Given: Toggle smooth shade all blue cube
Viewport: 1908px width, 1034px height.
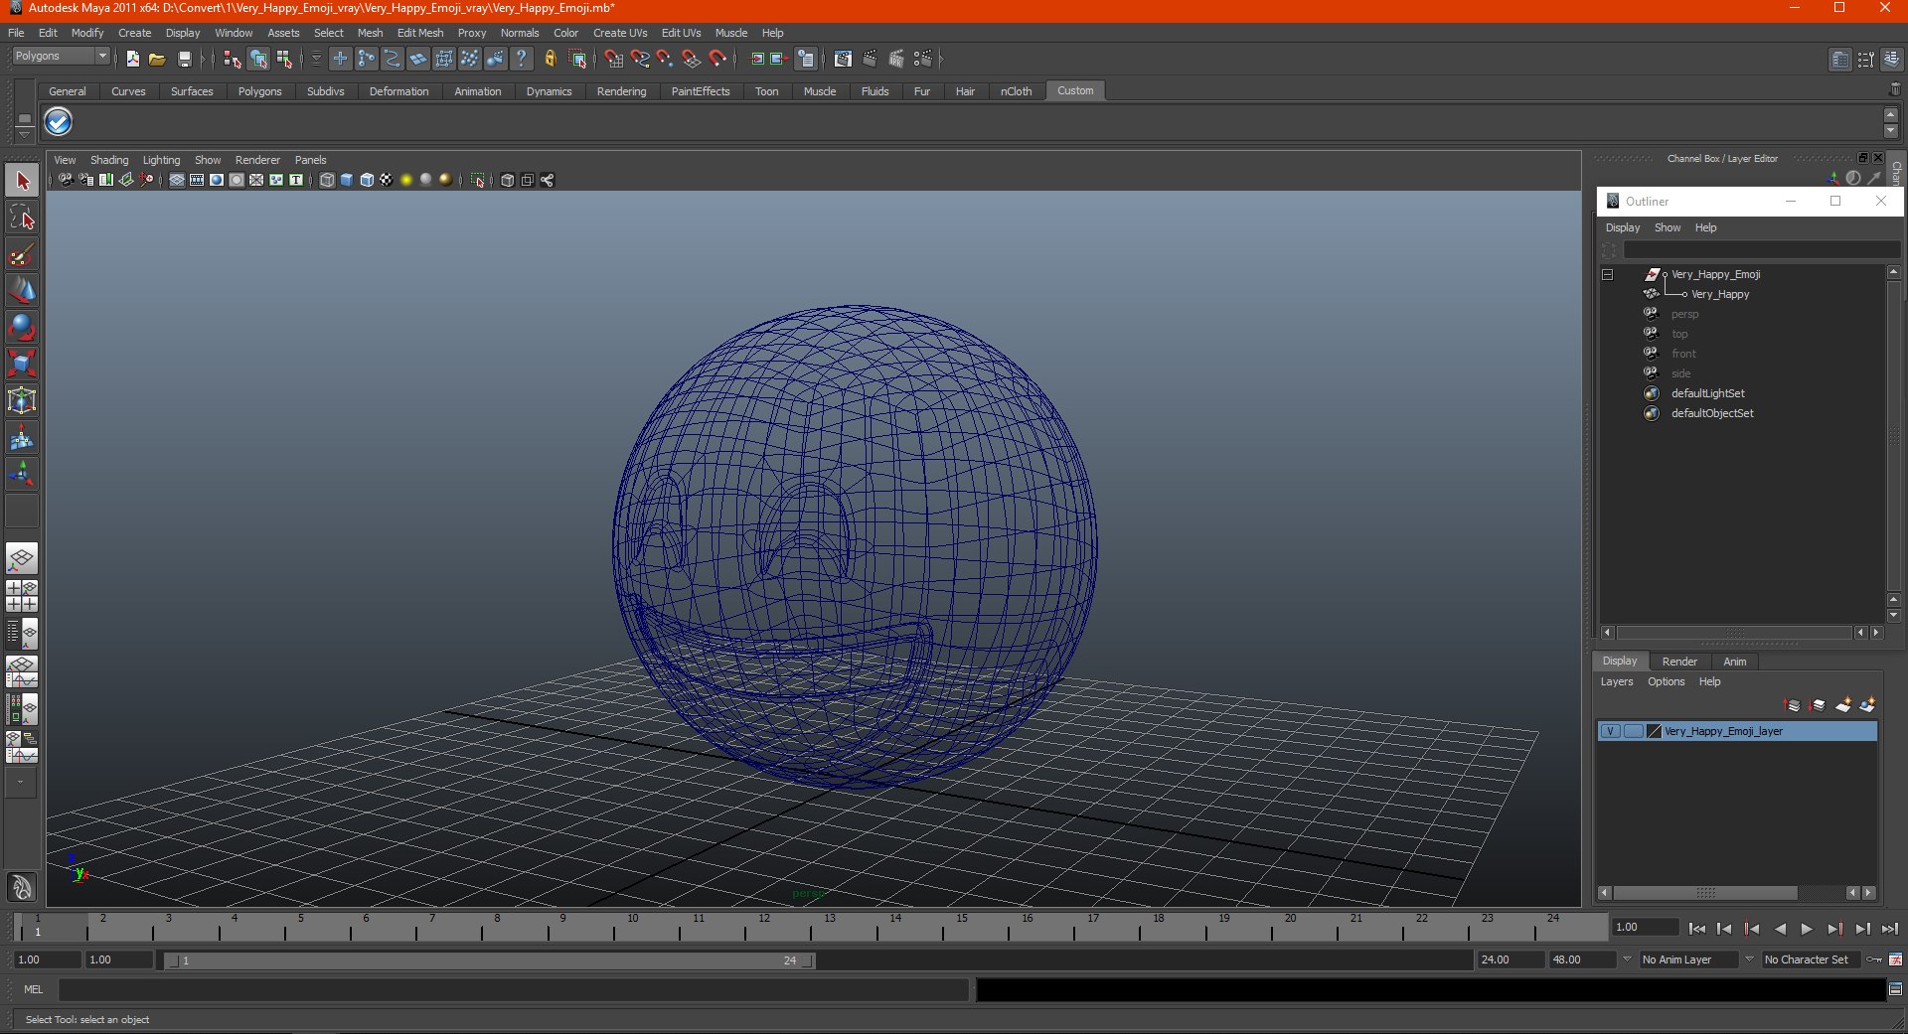Looking at the screenshot, I should [347, 180].
